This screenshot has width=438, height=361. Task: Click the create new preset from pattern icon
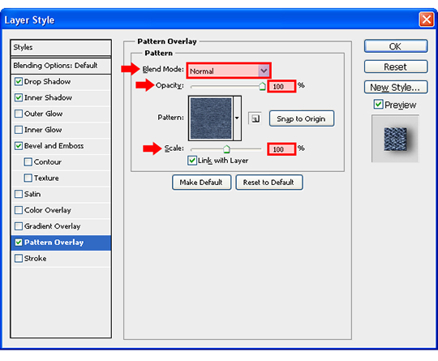point(255,118)
